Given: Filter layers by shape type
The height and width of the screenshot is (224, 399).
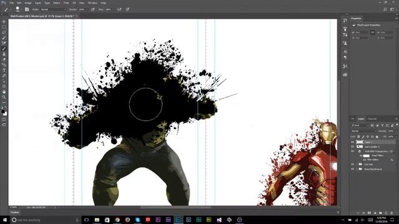Looking at the screenshot, I should coord(387,125).
